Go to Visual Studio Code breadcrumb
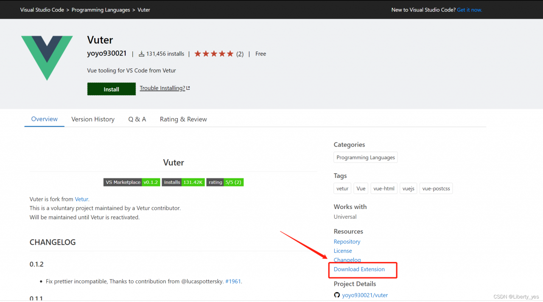The width and height of the screenshot is (543, 302). tap(42, 10)
